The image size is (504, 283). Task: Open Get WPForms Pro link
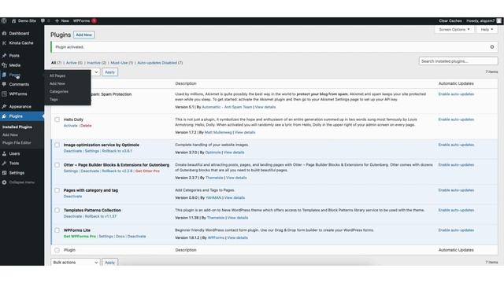click(80, 237)
